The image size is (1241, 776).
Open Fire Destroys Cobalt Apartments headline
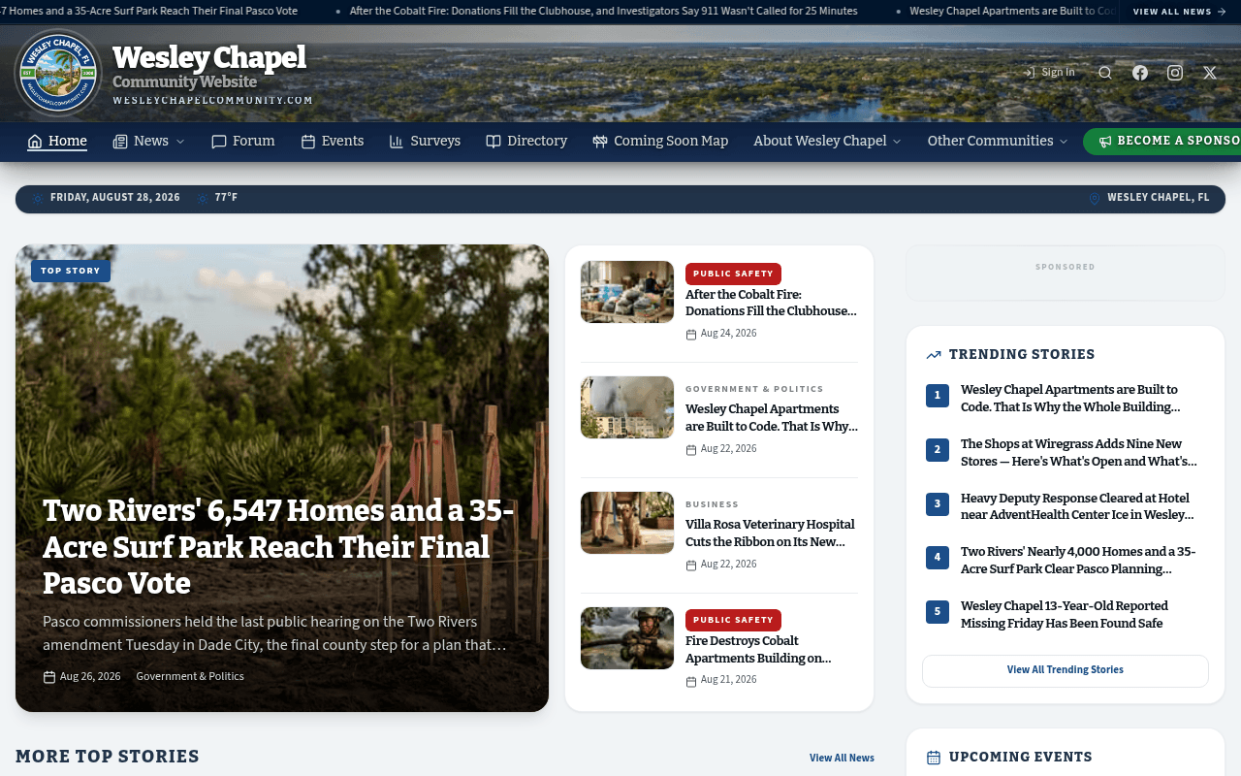(759, 650)
